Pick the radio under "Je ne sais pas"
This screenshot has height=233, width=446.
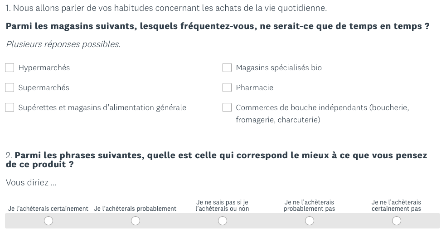coord(223,221)
